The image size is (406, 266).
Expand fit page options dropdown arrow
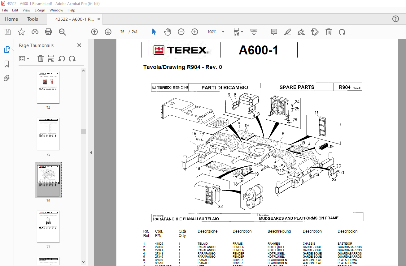coord(242,32)
